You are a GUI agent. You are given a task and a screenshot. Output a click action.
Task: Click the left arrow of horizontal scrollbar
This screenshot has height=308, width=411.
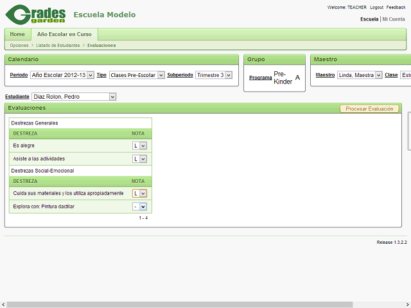click(4, 304)
